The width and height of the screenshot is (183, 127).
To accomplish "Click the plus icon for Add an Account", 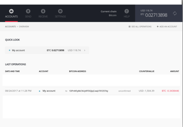I will (x=158, y=26).
